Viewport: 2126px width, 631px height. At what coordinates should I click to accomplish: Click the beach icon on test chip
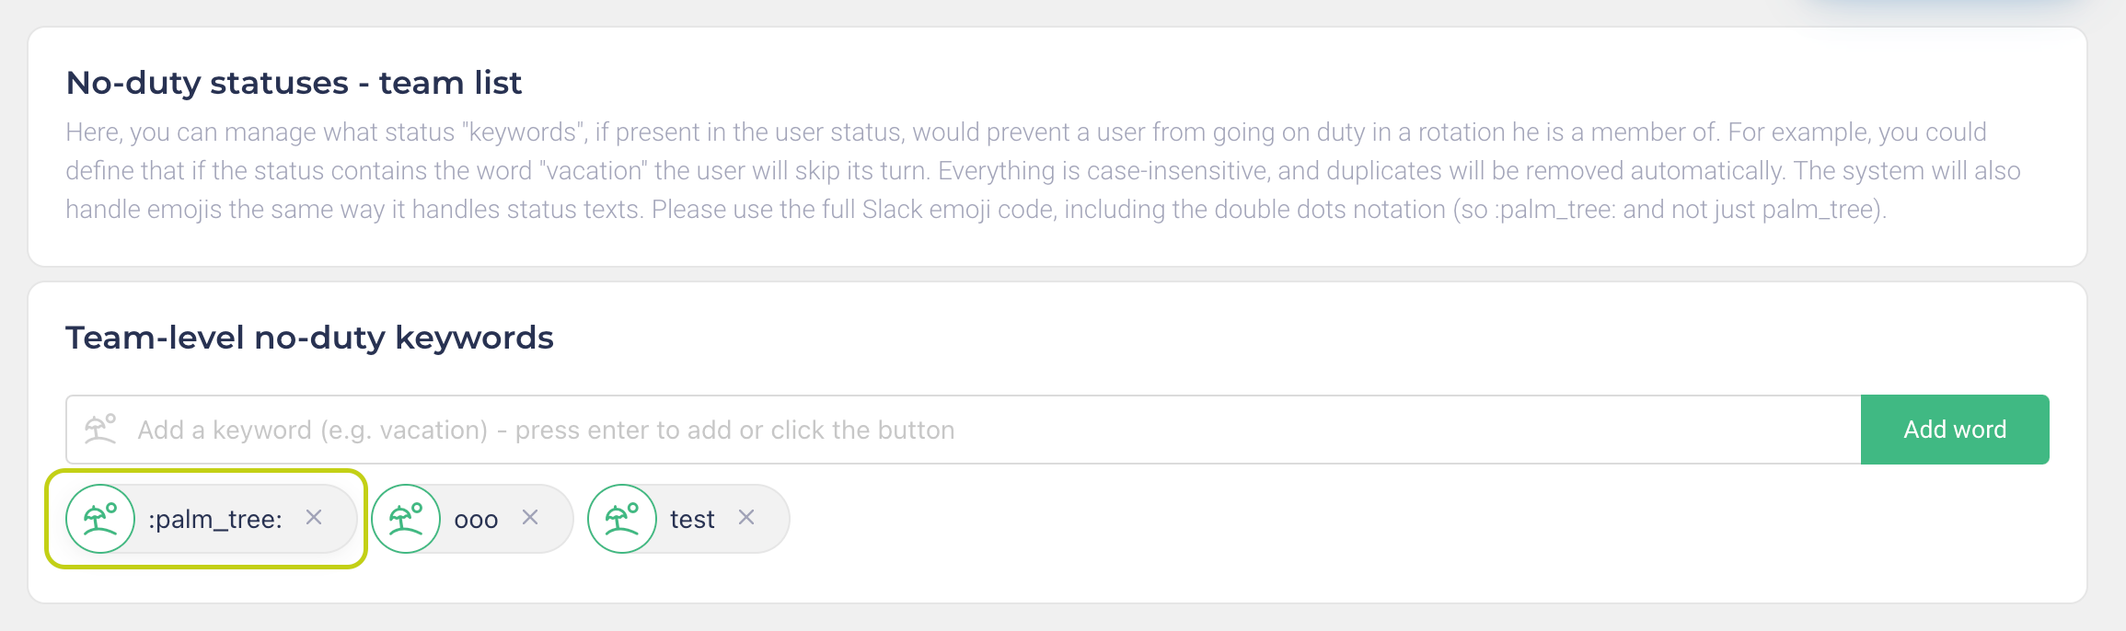coord(622,519)
